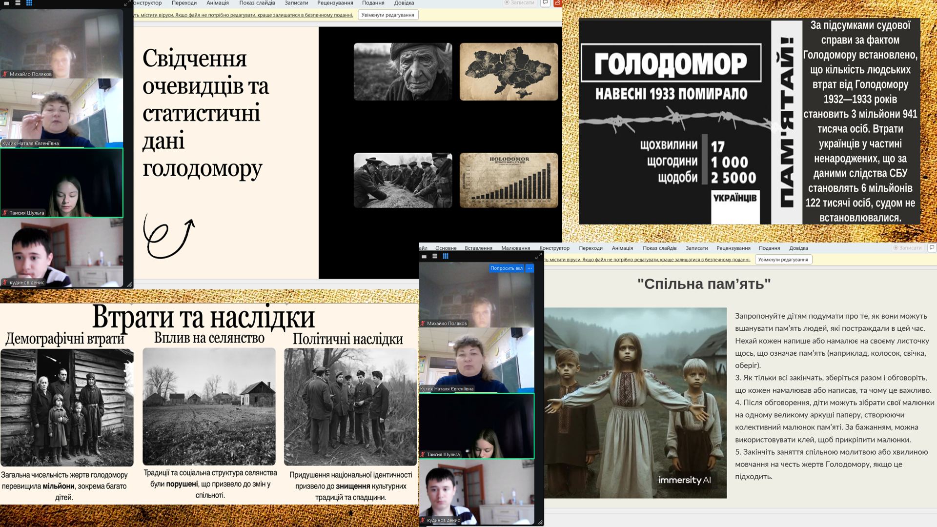This screenshot has height=527, width=937.
Task: Select Таисия Шульга video tile beside Свідчення slide
Action: click(61, 183)
